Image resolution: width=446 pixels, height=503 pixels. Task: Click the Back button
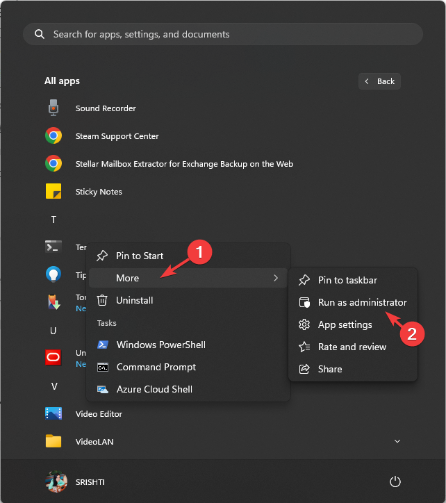pyautogui.click(x=379, y=81)
